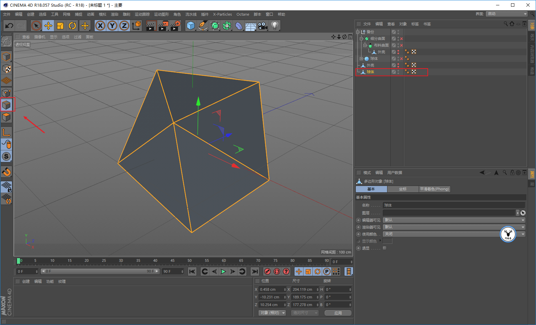
Task: Enable the Axis mode icon
Action: point(6,132)
